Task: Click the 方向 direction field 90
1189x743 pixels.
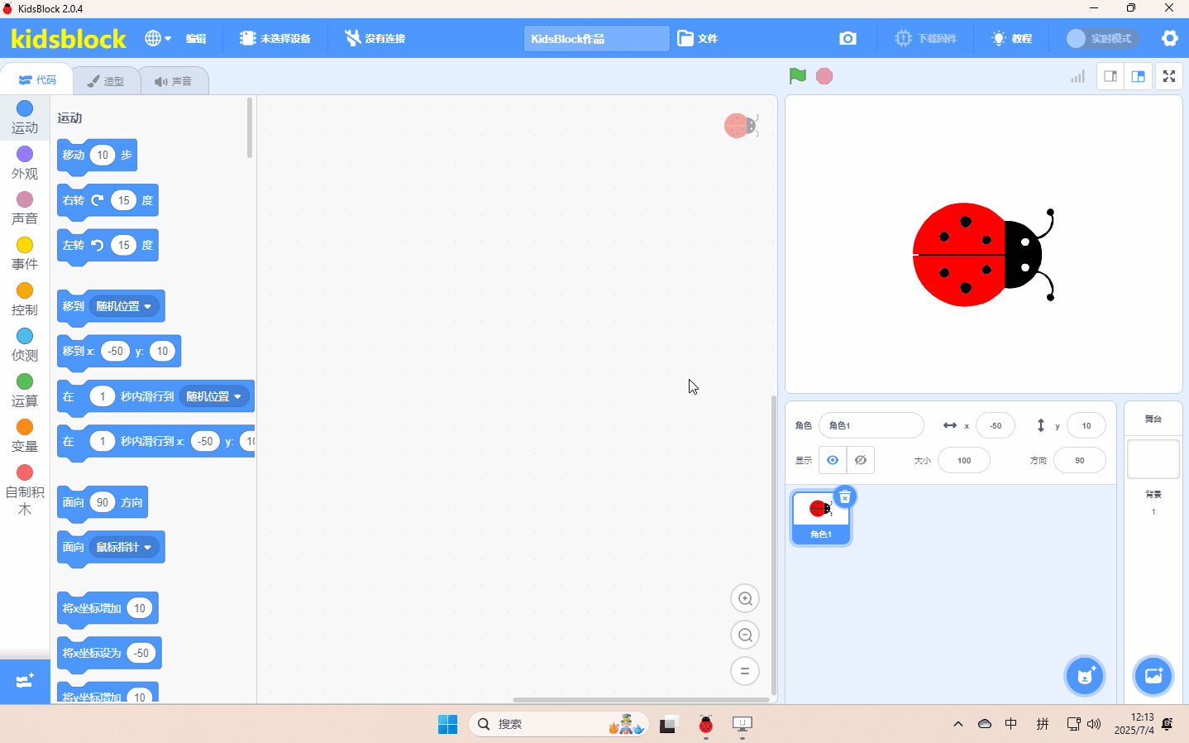Action: pos(1080,460)
